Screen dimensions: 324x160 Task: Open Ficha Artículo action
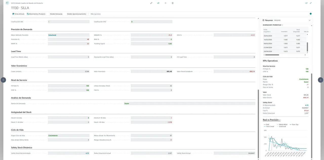pyautogui.click(x=18, y=14)
